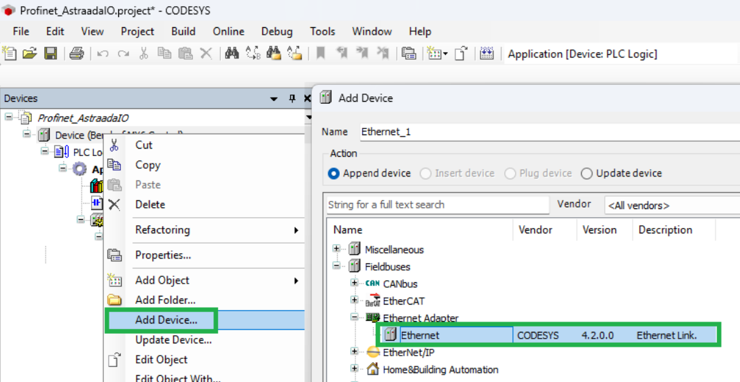The width and height of the screenshot is (740, 382).
Task: Open the Tools menu
Action: (x=322, y=31)
